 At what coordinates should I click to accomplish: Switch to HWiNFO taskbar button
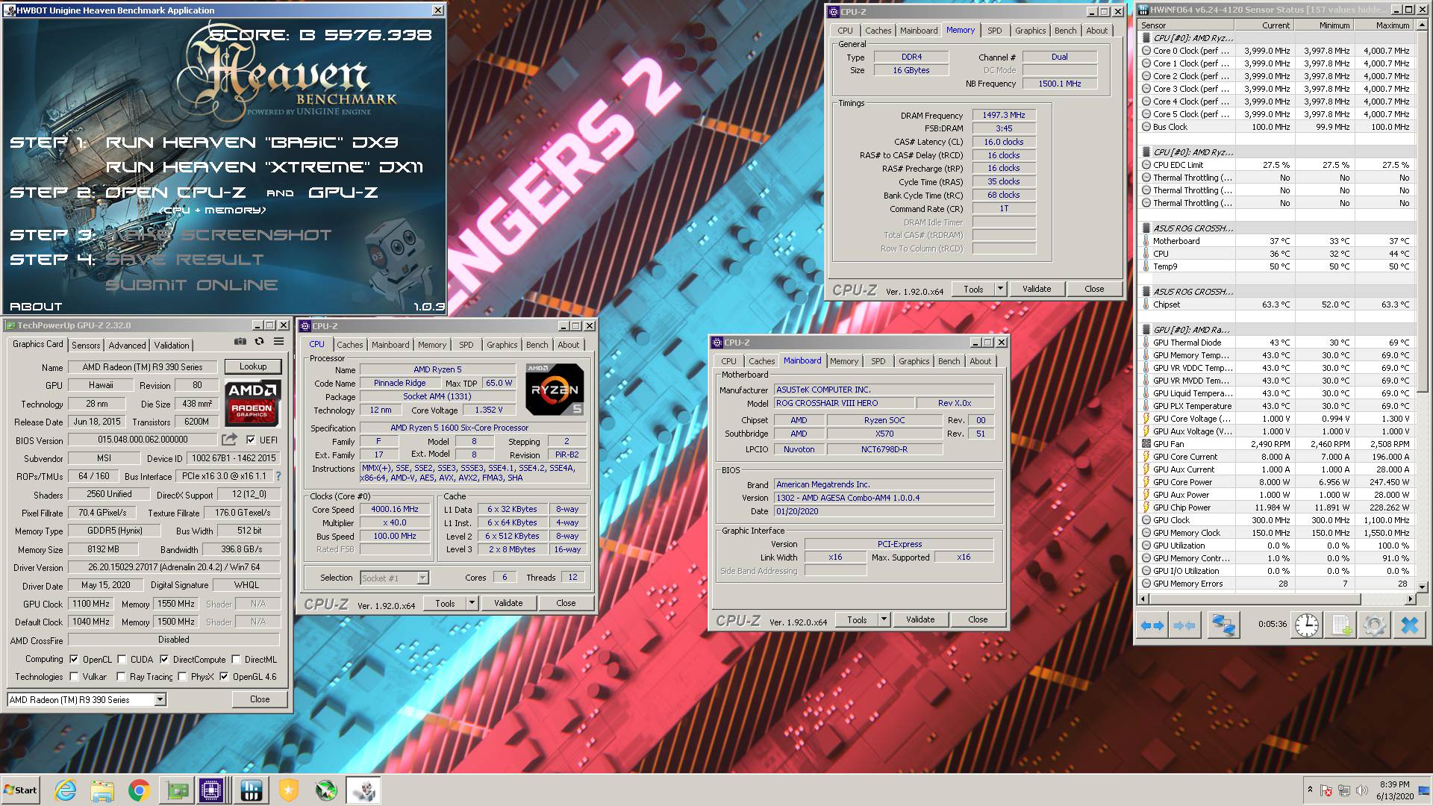pos(251,790)
